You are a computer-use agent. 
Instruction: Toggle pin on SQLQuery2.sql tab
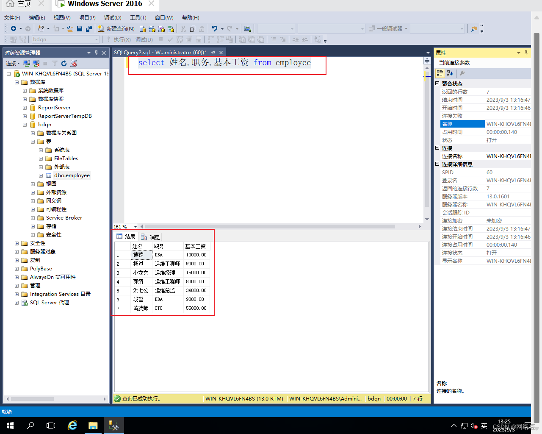(x=213, y=53)
